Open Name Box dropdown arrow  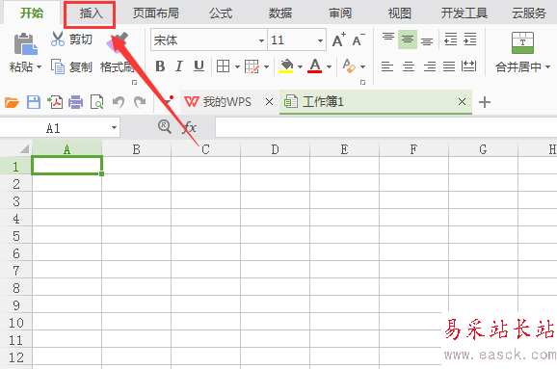[x=114, y=127]
